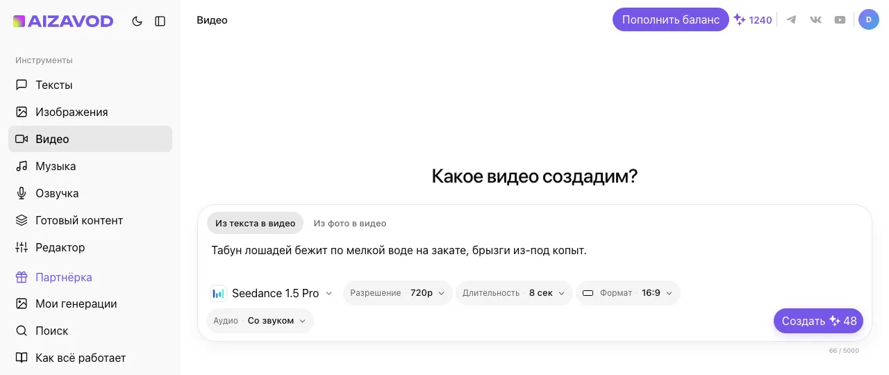Image resolution: width=889 pixels, height=375 pixels.
Task: Click the music note icon beside Музыка
Action: (22, 166)
